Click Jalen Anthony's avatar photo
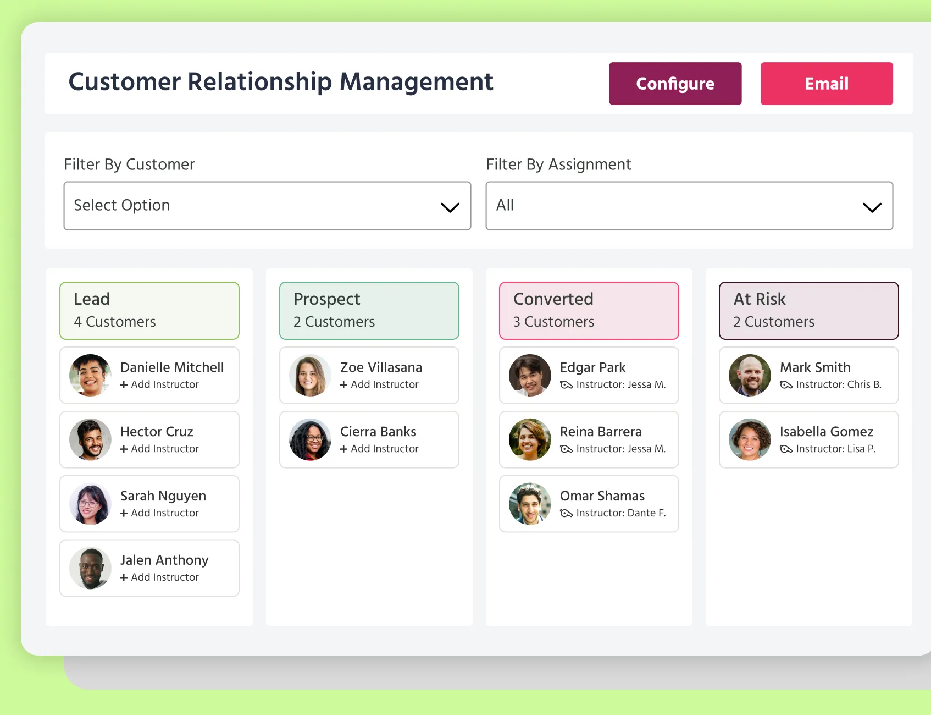The width and height of the screenshot is (931, 715). (90, 568)
